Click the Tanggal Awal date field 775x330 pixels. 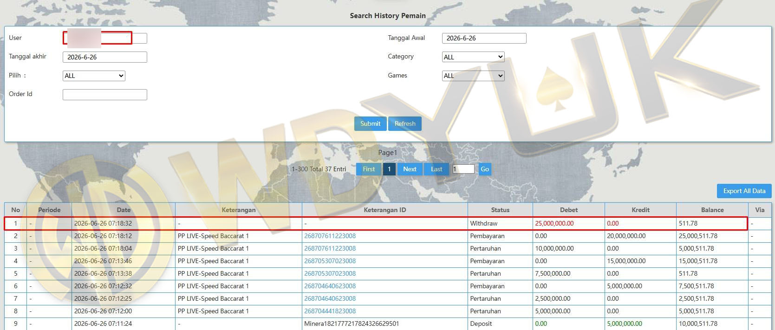point(484,38)
